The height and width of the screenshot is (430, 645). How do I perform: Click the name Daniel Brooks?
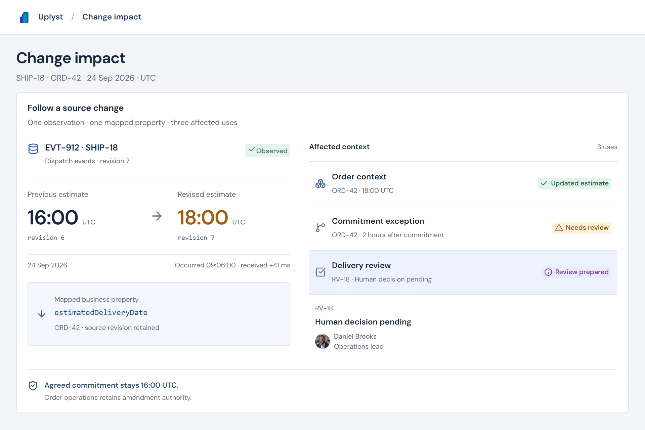pos(355,336)
